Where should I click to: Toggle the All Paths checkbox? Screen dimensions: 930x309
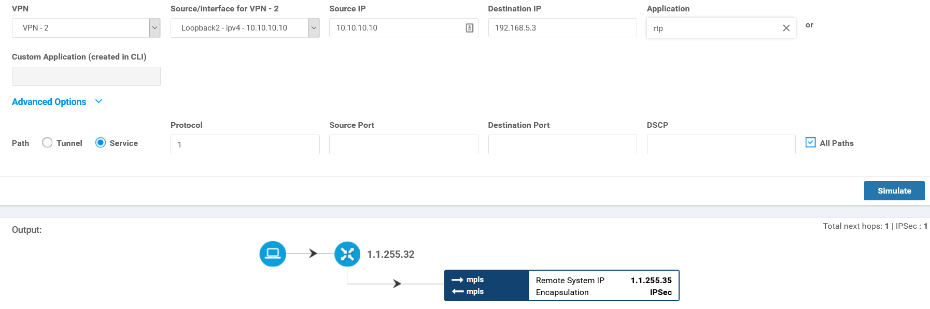pyautogui.click(x=810, y=142)
